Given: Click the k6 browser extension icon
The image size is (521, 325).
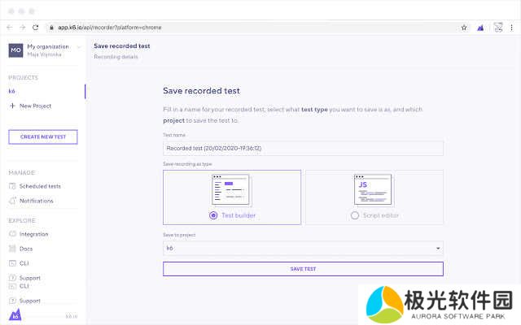Looking at the screenshot, I should 480,27.
